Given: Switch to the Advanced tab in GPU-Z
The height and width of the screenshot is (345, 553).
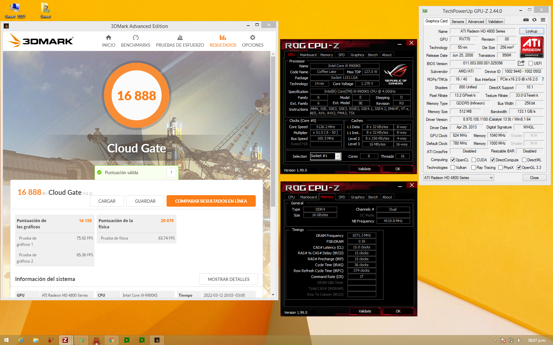Looking at the screenshot, I should tap(476, 22).
